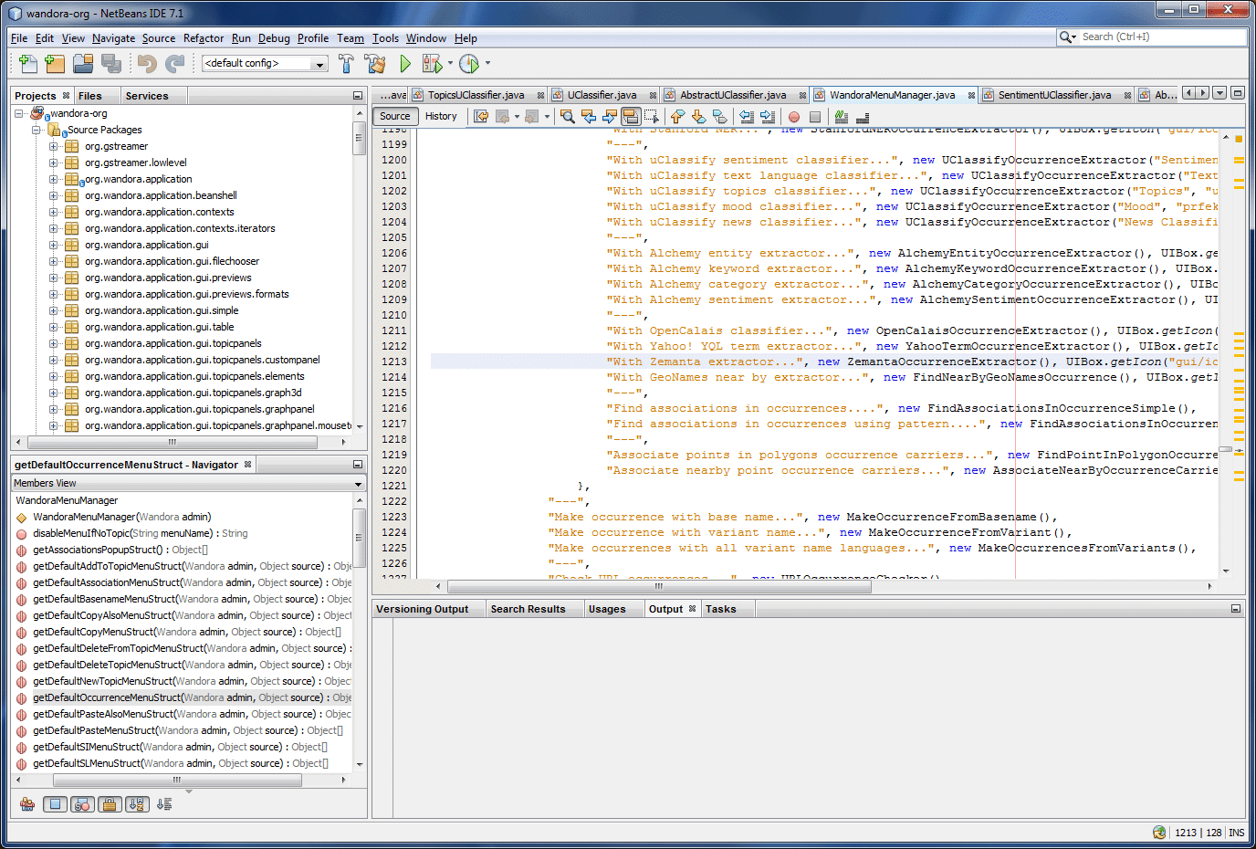Start macro recording in the editor toolbar
Screen dimensions: 1256x849
[x=794, y=116]
